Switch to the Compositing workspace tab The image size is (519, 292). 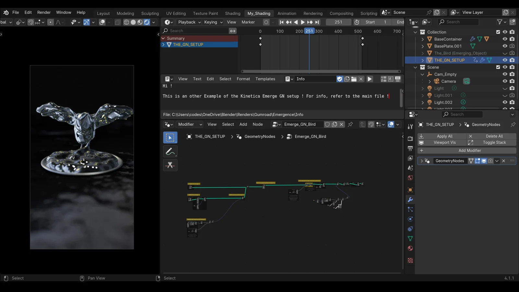[341, 13]
